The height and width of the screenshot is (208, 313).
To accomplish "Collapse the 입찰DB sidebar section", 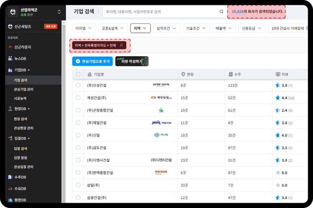I will click(x=29, y=138).
